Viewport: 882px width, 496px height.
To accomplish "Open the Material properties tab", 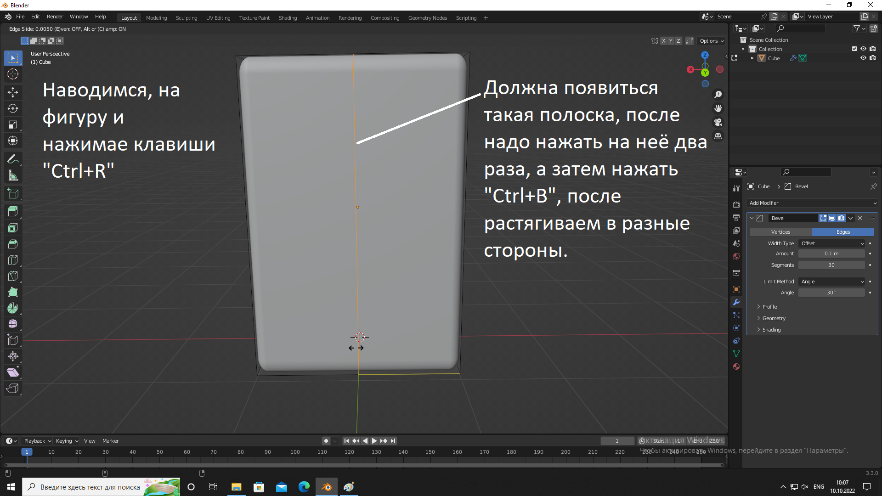I will (x=736, y=366).
